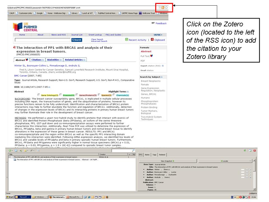Click the Zotero info pane scrollbar down arrow
This screenshot has width=269, height=202.
coord(254,189)
